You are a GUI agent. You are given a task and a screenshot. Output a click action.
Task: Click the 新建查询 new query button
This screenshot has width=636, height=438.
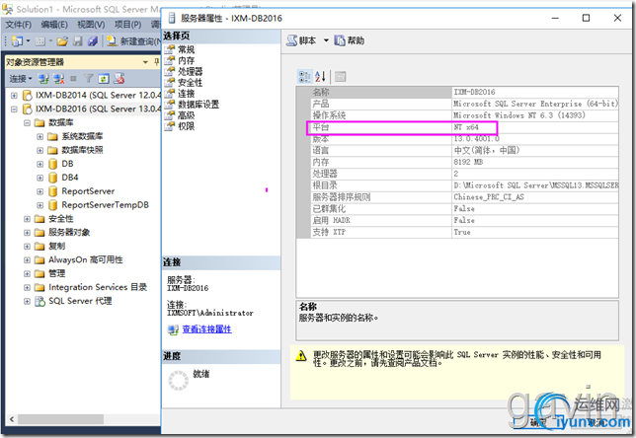pyautogui.click(x=133, y=40)
